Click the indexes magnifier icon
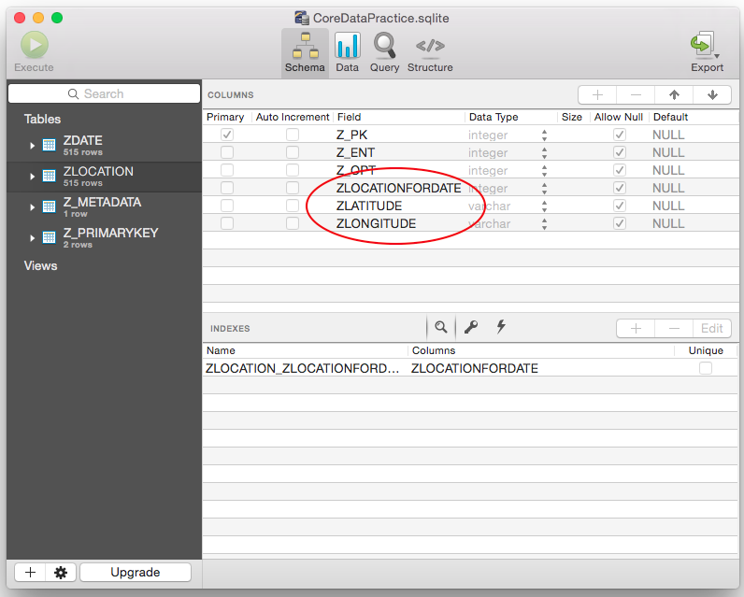 point(441,327)
